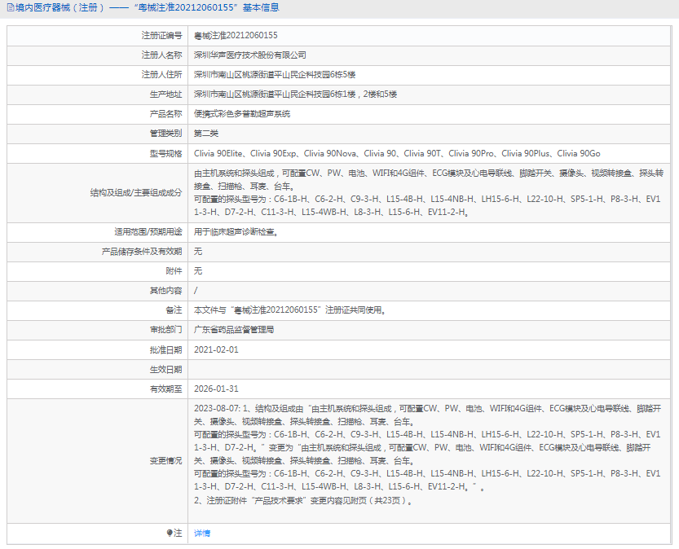Click the 注册人名称 label

point(161,55)
